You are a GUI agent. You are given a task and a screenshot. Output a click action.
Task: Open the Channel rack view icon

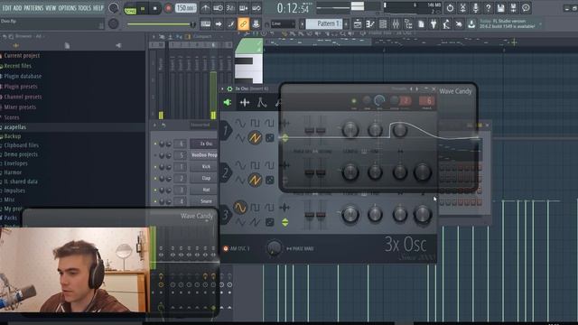coord(383,24)
